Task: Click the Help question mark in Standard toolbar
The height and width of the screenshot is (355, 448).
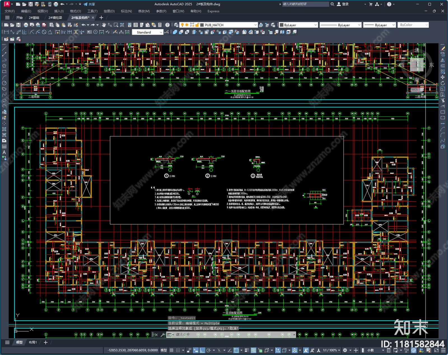Action: click(167, 25)
